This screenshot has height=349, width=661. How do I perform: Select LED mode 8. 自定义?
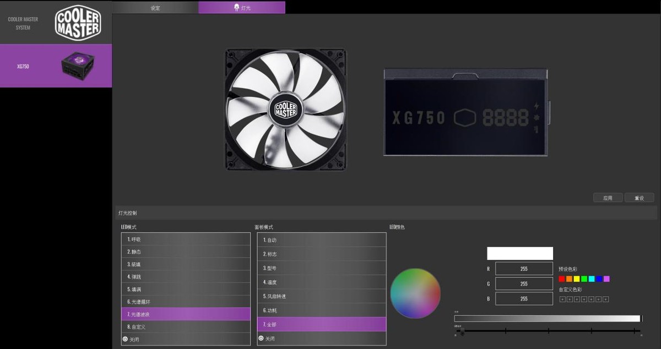(186, 326)
